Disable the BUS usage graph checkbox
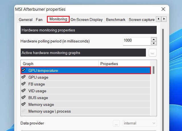 pos(24,97)
